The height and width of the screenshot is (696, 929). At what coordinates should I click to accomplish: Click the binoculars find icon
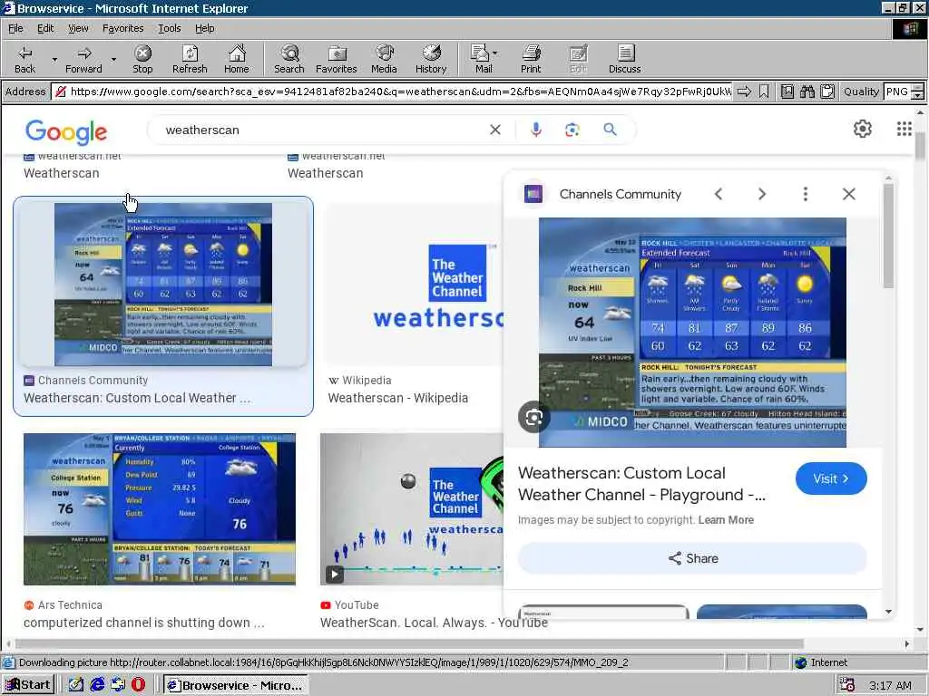tap(807, 92)
